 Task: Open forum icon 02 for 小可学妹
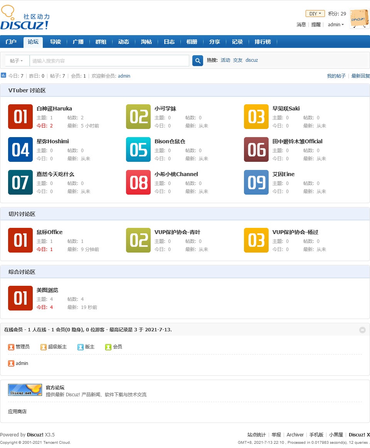click(138, 117)
